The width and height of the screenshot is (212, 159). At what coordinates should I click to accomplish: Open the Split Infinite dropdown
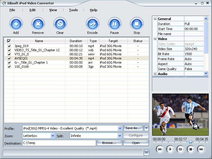pos(120,136)
